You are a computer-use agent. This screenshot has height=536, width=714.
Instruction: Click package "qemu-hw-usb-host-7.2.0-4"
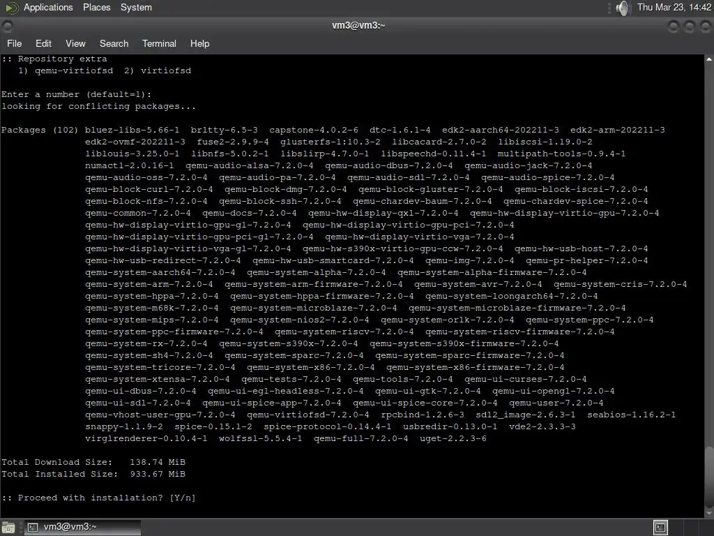(x=581, y=248)
